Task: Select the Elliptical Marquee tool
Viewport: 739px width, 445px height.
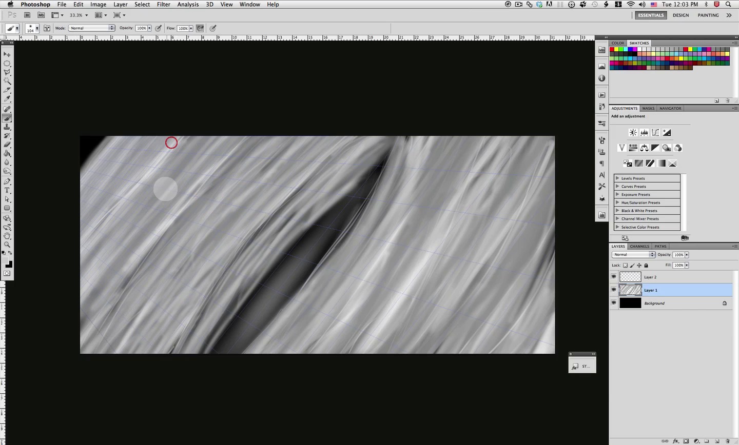Action: pyautogui.click(x=7, y=64)
